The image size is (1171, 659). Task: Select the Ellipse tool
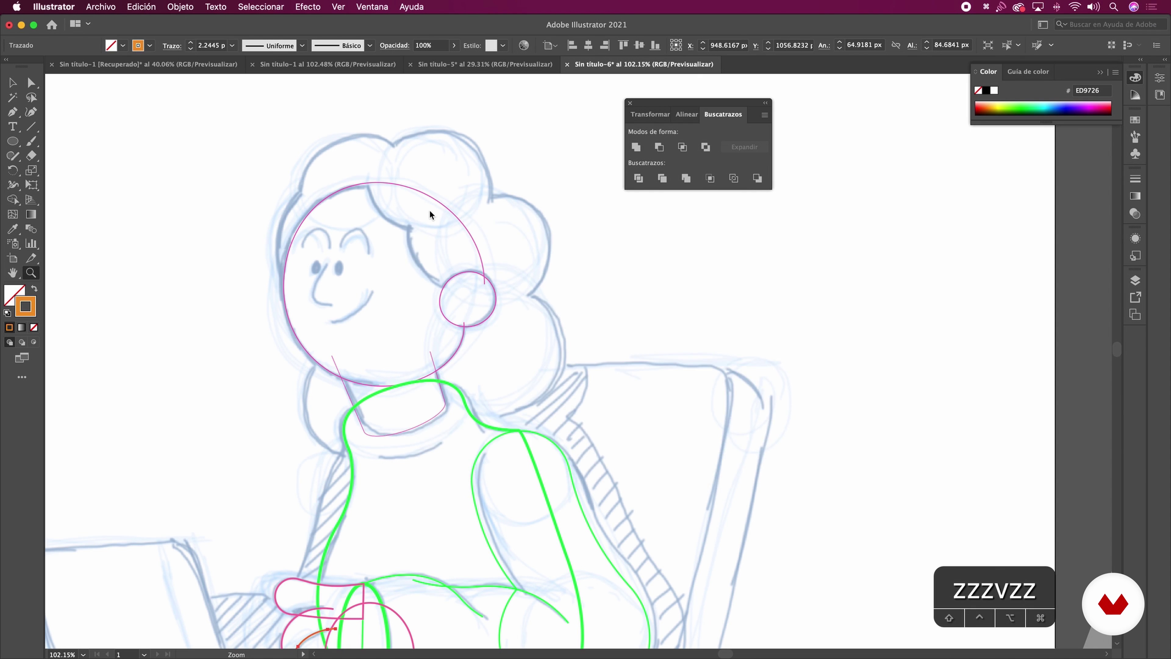12,141
